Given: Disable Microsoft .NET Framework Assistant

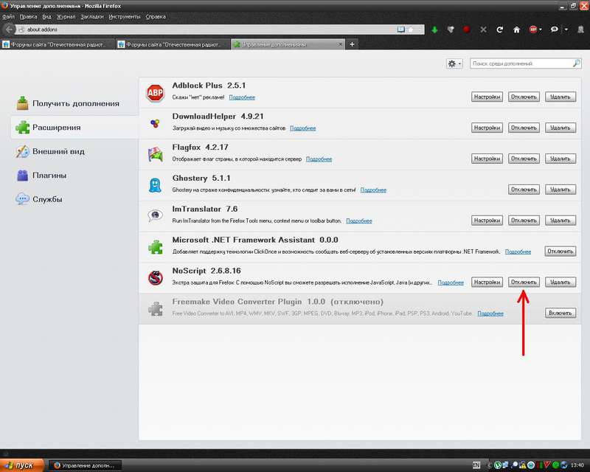Looking at the screenshot, I should (560, 251).
